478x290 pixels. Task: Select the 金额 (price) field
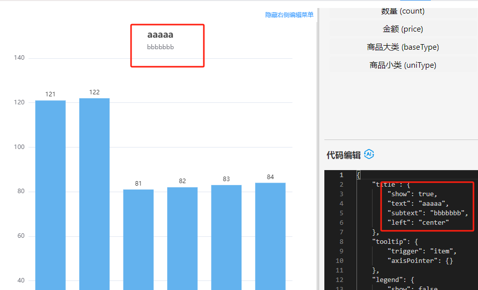pyautogui.click(x=403, y=29)
